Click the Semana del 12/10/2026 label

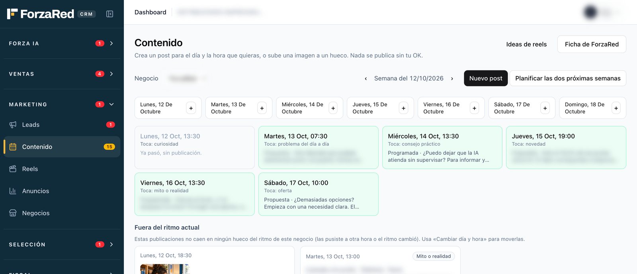point(409,78)
